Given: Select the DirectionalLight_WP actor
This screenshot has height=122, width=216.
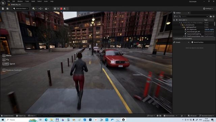Looking at the screenshot, I should click(x=193, y=32).
